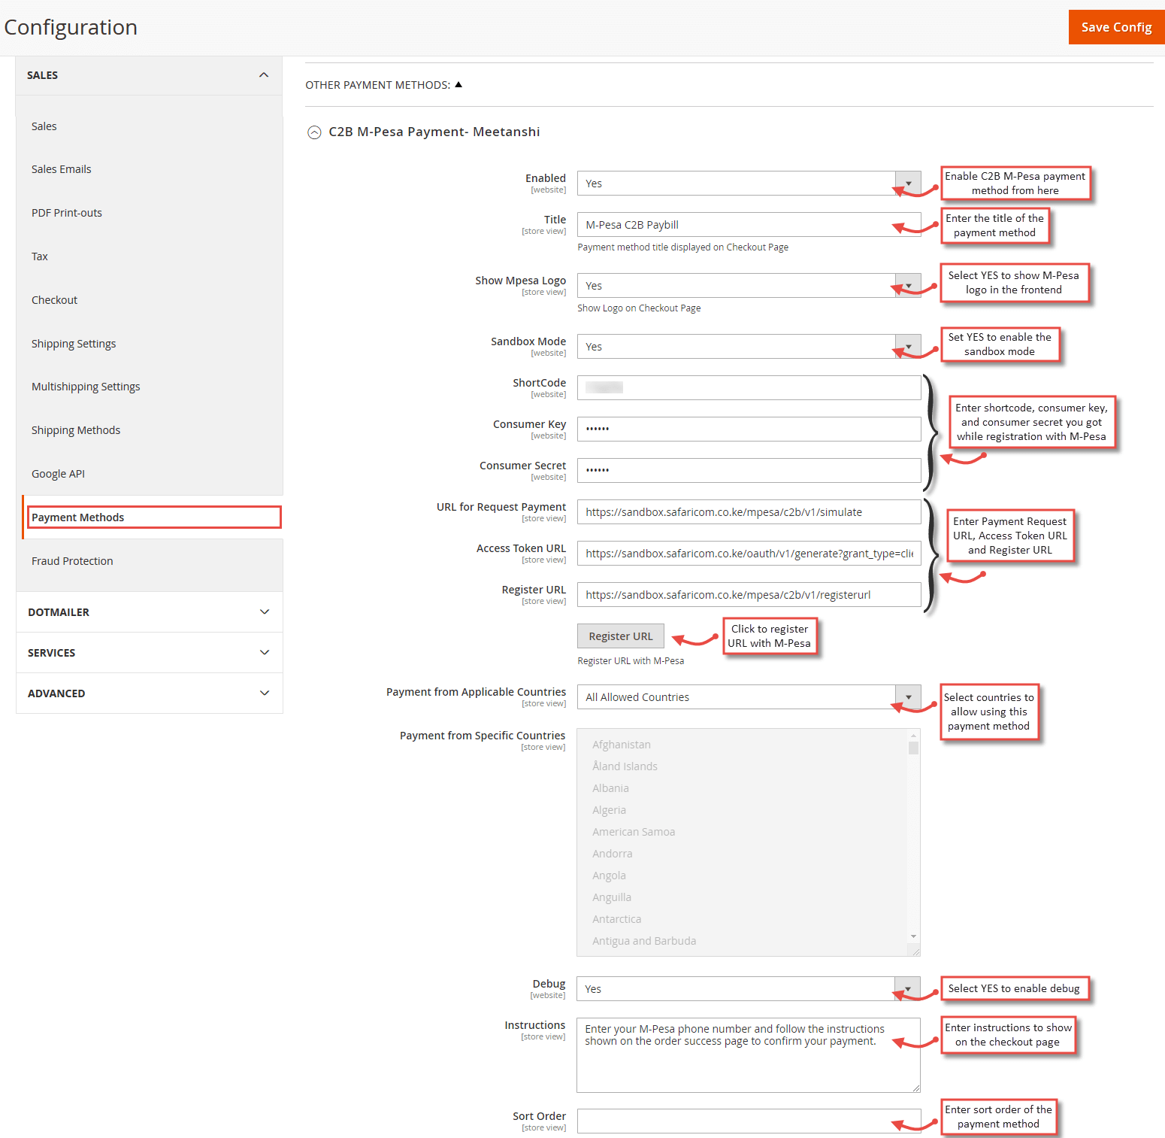Edit URL for Request Payment field

pyautogui.click(x=749, y=512)
